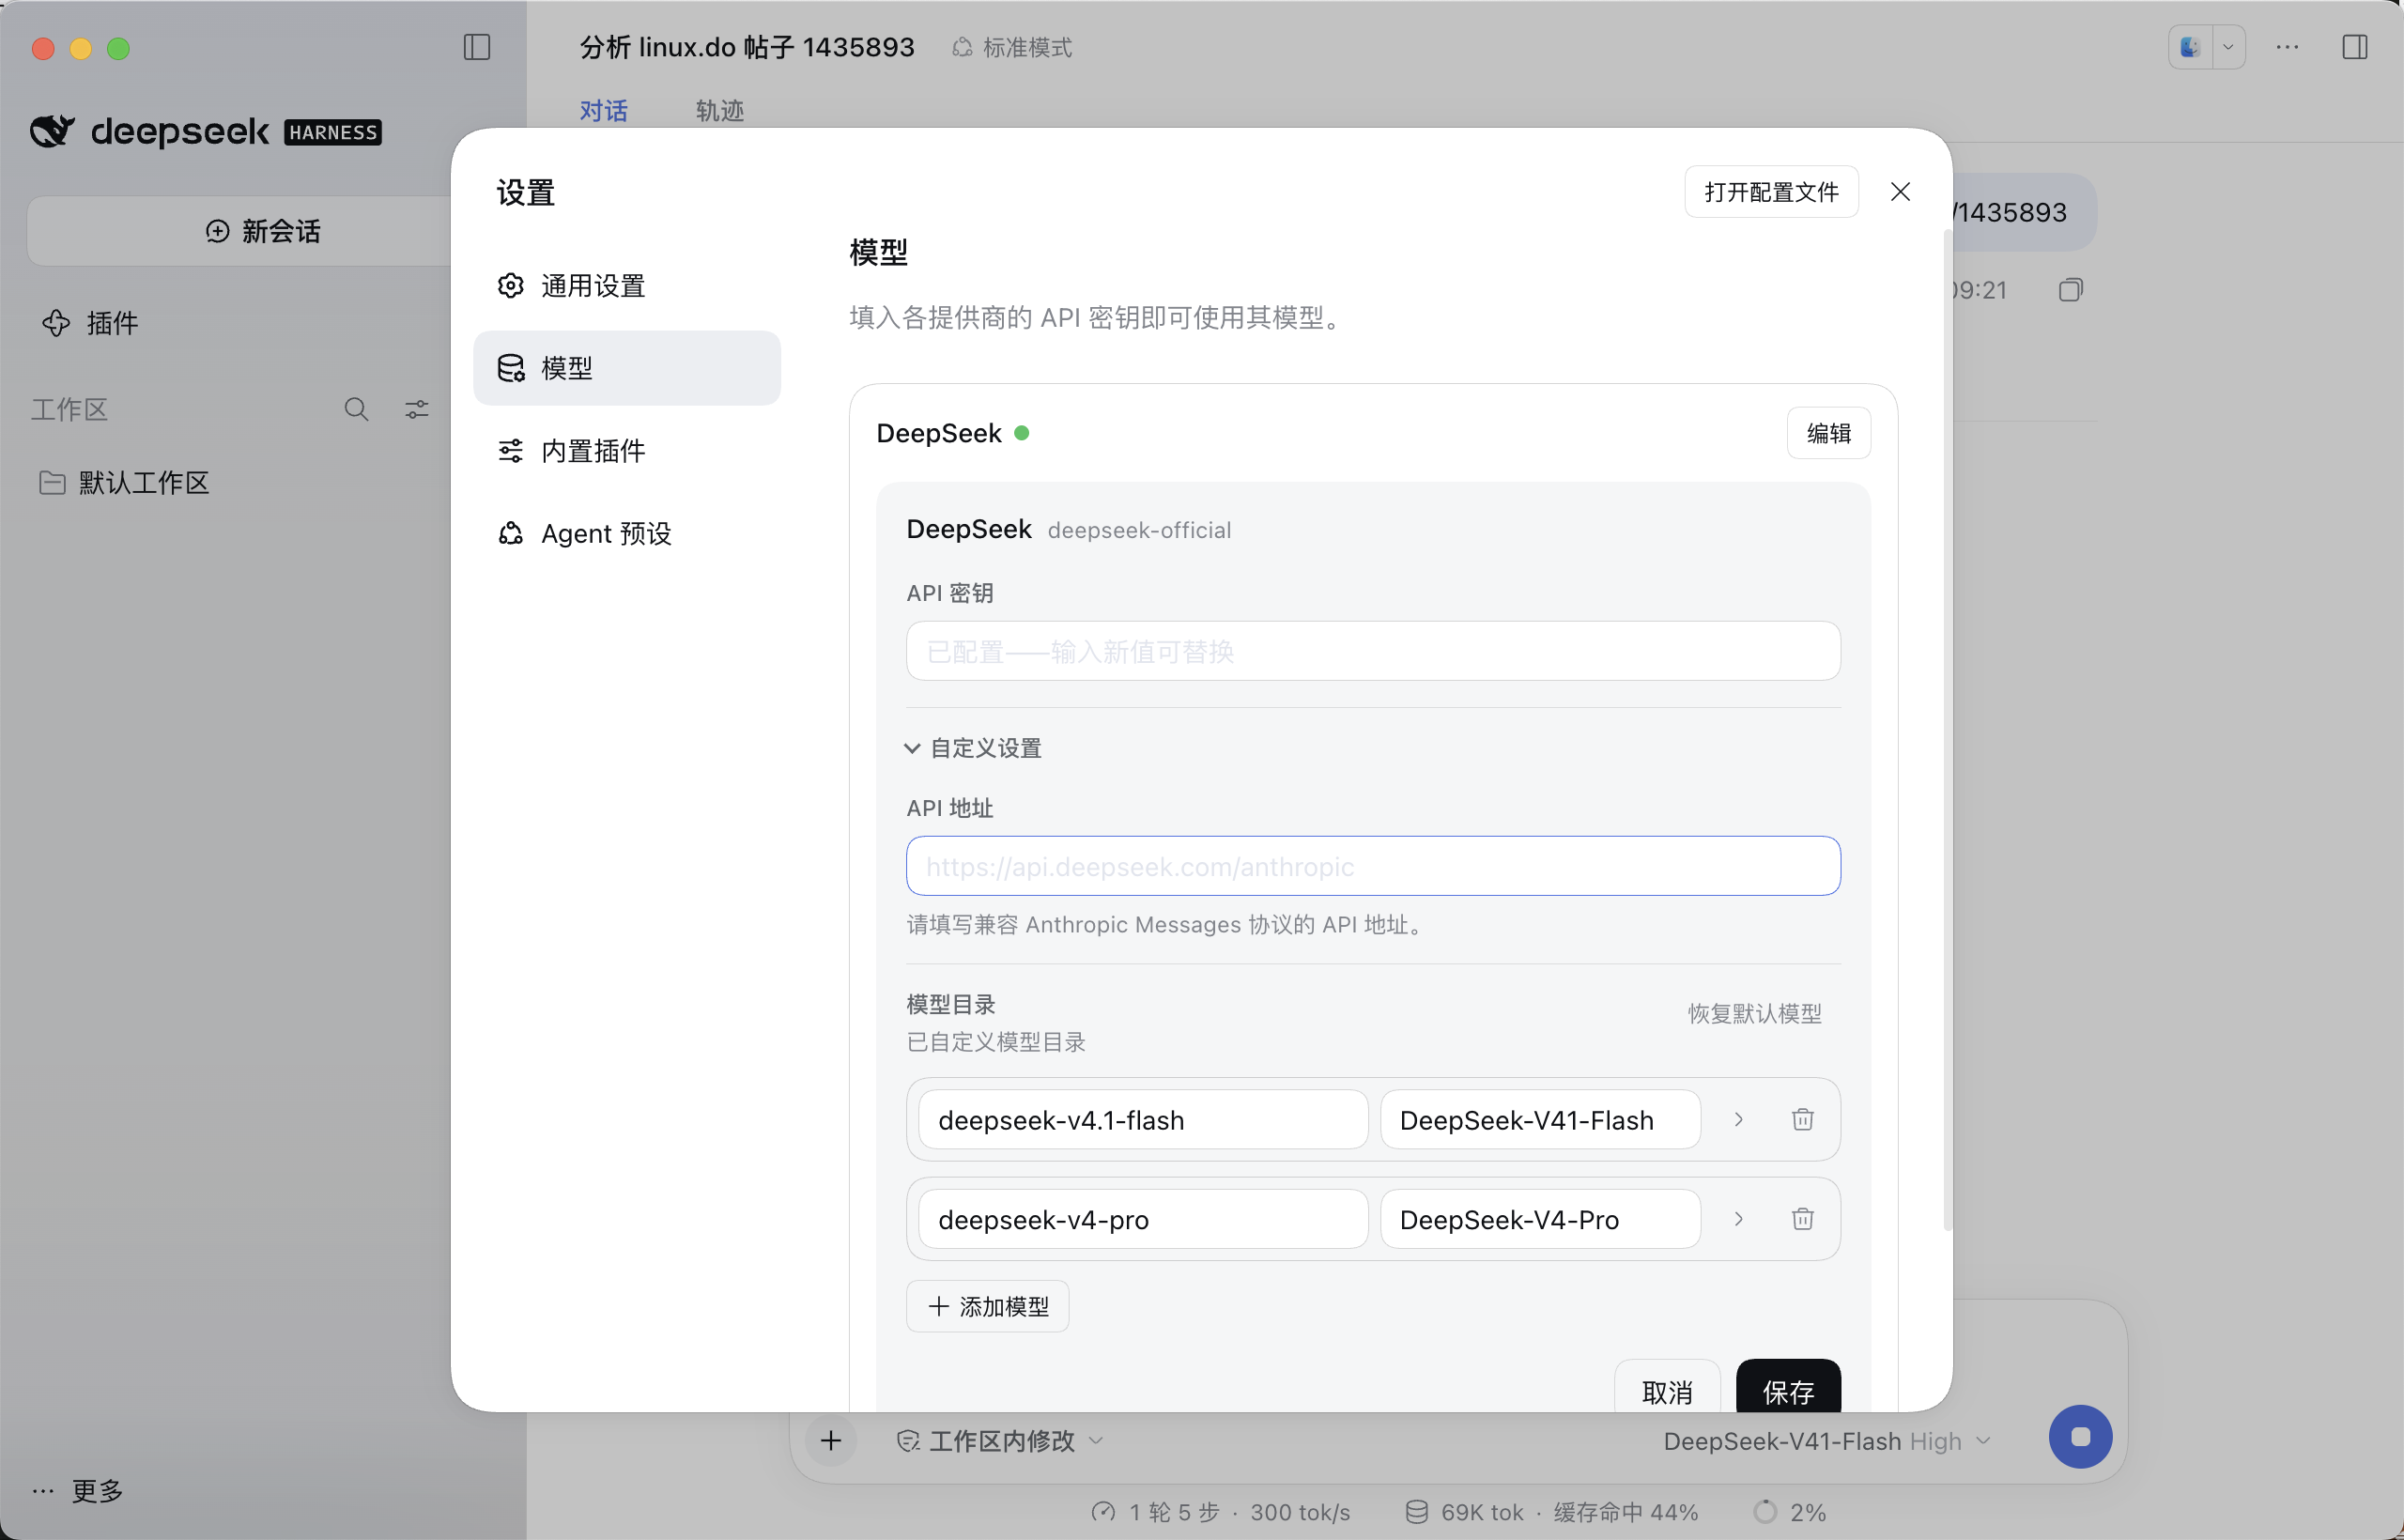
Task: Collapse the 自定义设置 section
Action: point(974,748)
